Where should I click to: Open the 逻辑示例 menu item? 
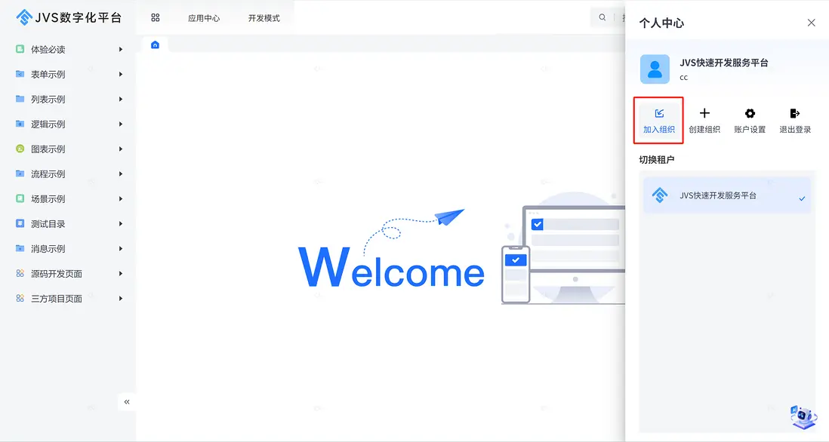69,124
